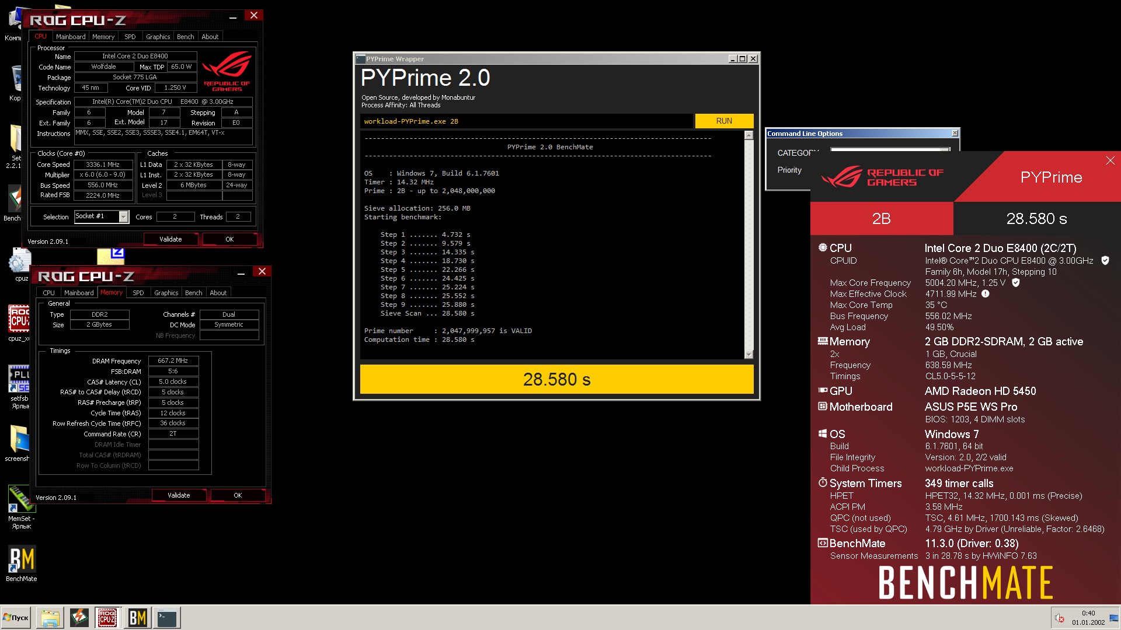Click Validate in the upper CPU-Z window

tap(170, 239)
